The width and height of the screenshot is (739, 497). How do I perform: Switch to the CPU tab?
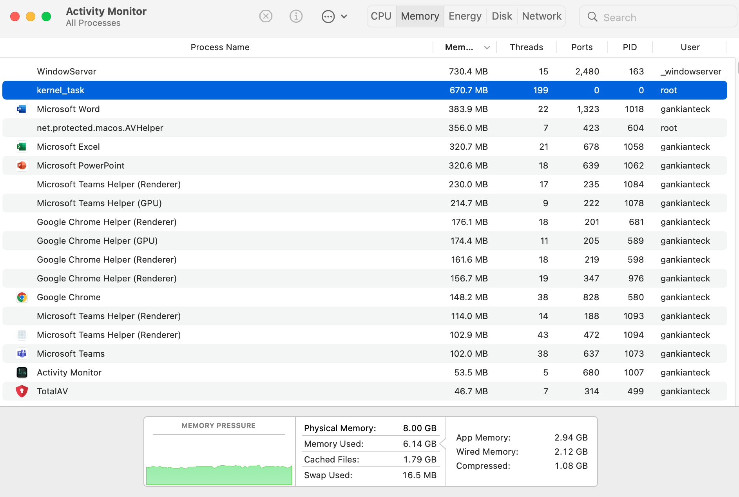tap(381, 16)
